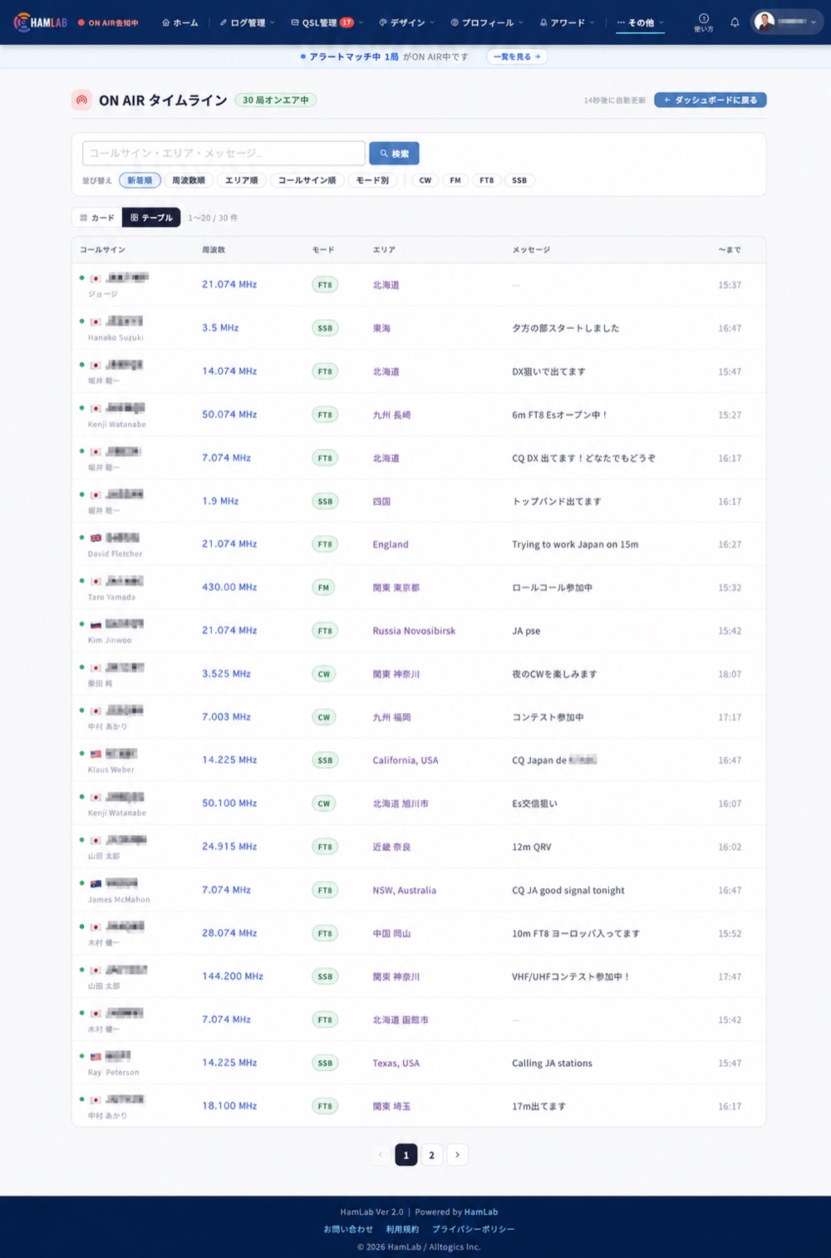Toggle the FM mode filter chip

coord(455,180)
